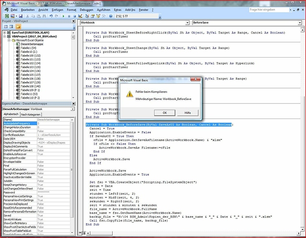Open the Debuggen menu

point(85,10)
